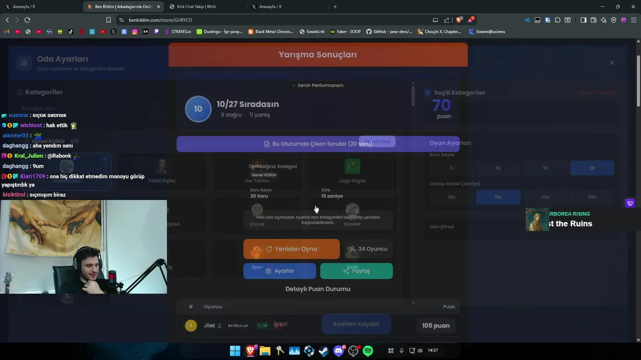
Task: Click the streamer webcam overlay
Action: click(84, 247)
